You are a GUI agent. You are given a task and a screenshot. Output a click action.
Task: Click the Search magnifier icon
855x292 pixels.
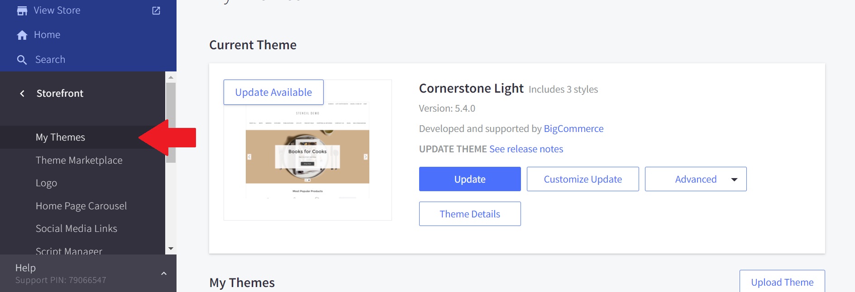pyautogui.click(x=22, y=60)
